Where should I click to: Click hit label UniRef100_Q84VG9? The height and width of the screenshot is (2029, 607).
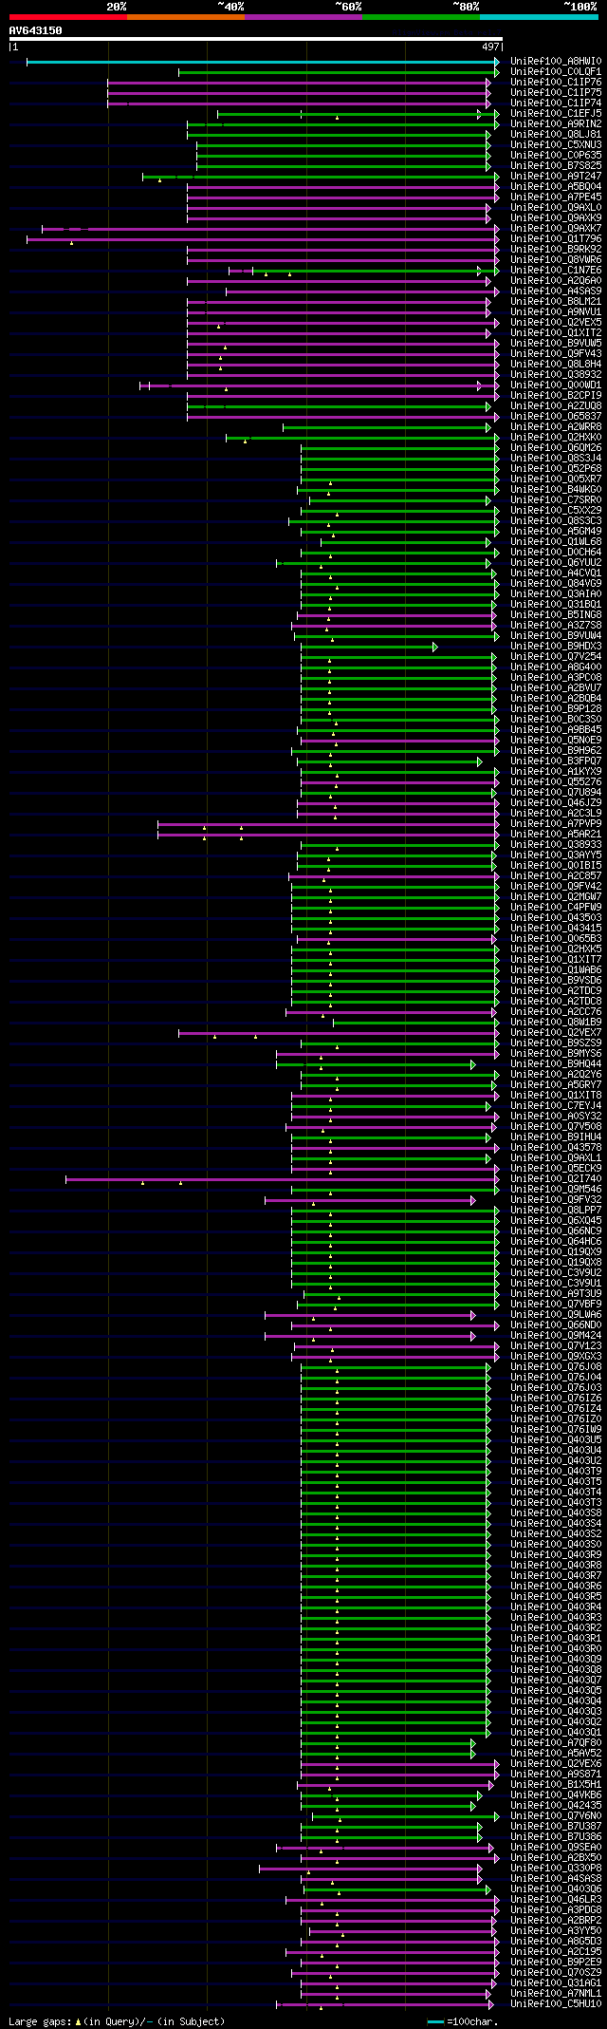click(556, 584)
